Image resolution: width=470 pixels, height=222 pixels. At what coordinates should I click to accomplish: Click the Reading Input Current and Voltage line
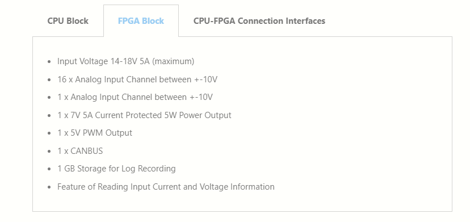point(166,187)
